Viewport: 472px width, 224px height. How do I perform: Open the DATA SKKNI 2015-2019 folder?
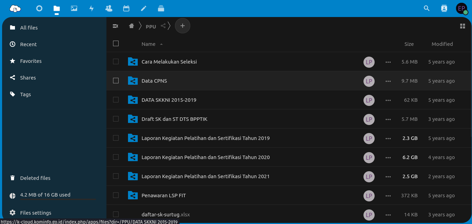click(x=169, y=100)
